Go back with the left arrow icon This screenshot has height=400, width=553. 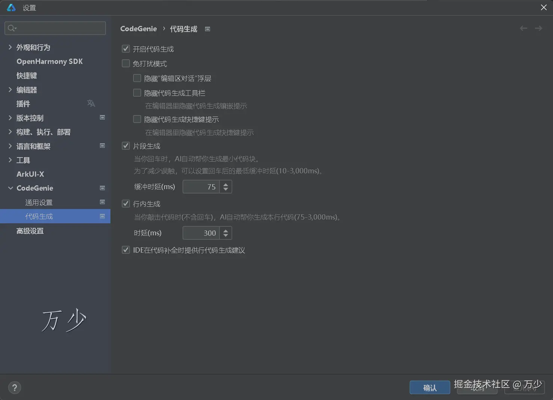tap(523, 28)
